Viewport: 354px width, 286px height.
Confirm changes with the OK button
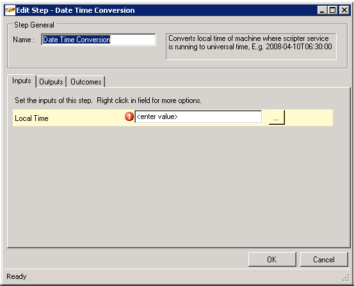click(272, 259)
